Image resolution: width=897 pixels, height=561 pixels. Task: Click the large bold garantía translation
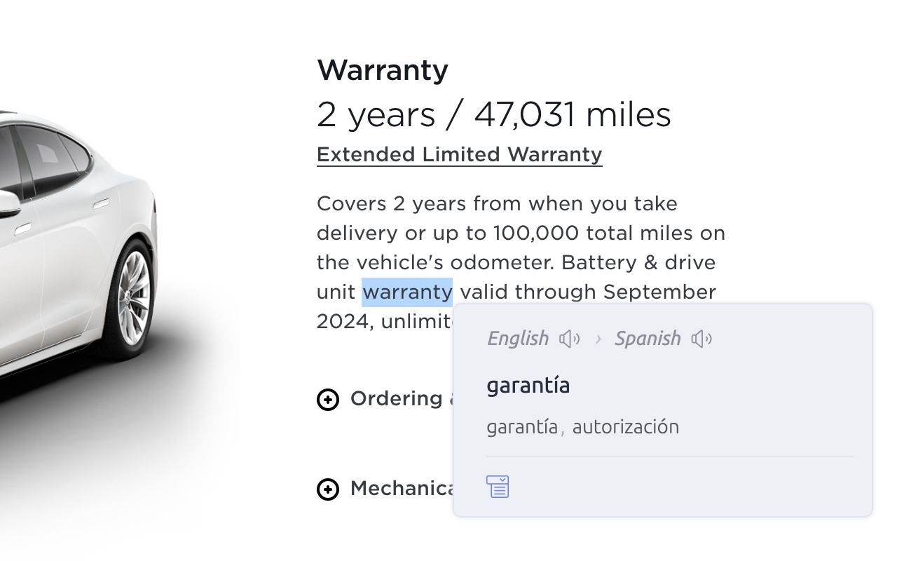pos(528,385)
